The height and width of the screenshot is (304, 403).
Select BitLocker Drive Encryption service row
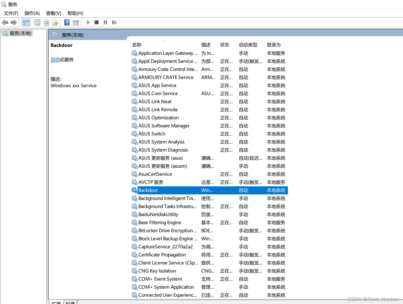coord(209,231)
